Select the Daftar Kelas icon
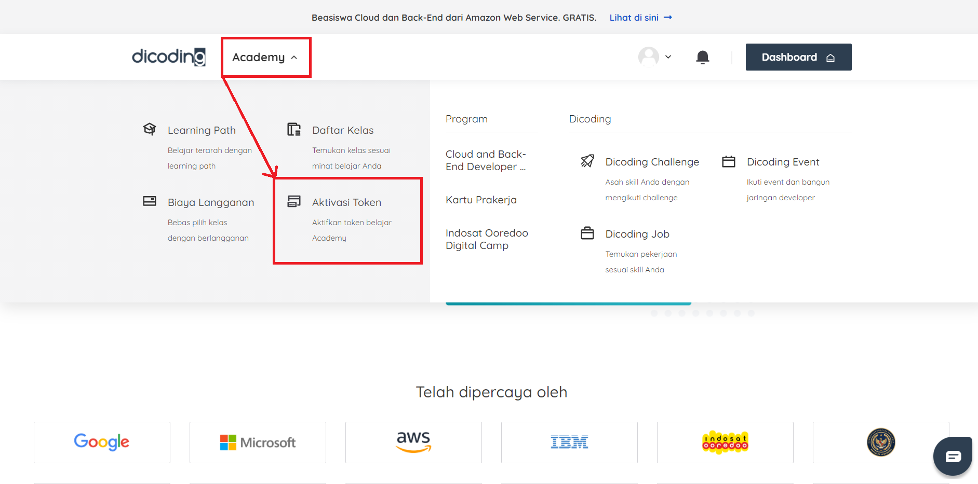 coord(293,130)
